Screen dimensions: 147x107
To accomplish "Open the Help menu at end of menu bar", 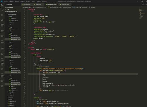I will [x=44, y=1].
